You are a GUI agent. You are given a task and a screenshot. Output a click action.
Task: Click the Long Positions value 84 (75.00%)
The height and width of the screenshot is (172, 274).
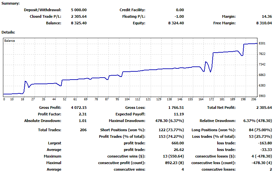(x=259, y=130)
